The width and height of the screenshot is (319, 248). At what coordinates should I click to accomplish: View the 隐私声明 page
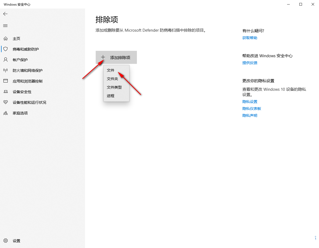tap(250, 115)
